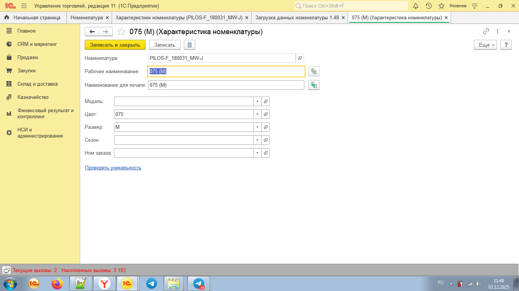
Task: Go forward with the right arrow button
Action: [106, 32]
